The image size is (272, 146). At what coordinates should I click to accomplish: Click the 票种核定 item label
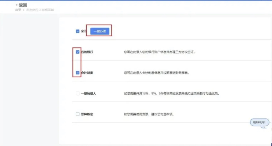(87, 114)
